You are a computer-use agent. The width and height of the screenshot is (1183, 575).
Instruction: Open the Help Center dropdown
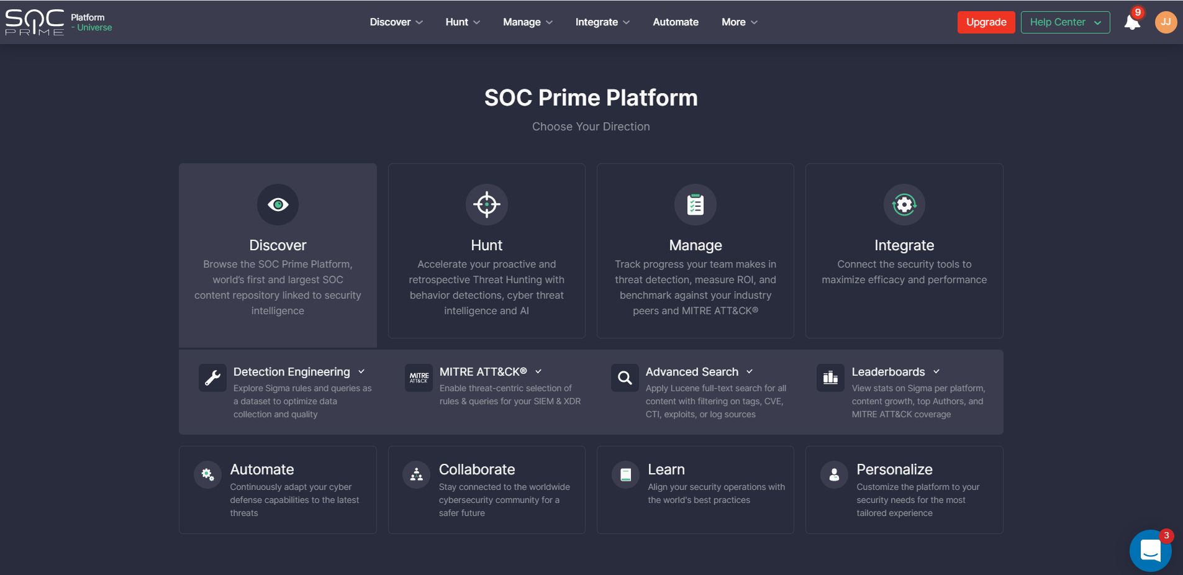click(1065, 22)
